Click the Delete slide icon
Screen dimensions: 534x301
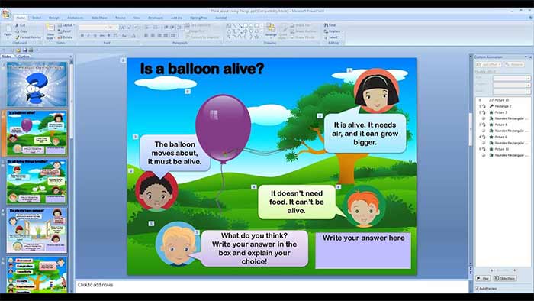click(60, 37)
